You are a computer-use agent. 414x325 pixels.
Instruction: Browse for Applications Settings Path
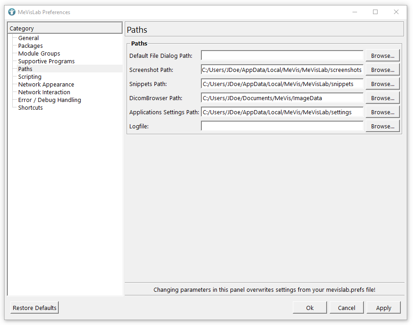click(x=383, y=112)
